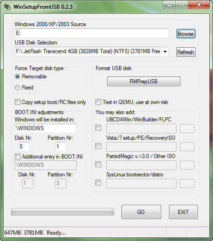
Task: Enable Copy setup boot/RC files only
Action: pyautogui.click(x=17, y=102)
